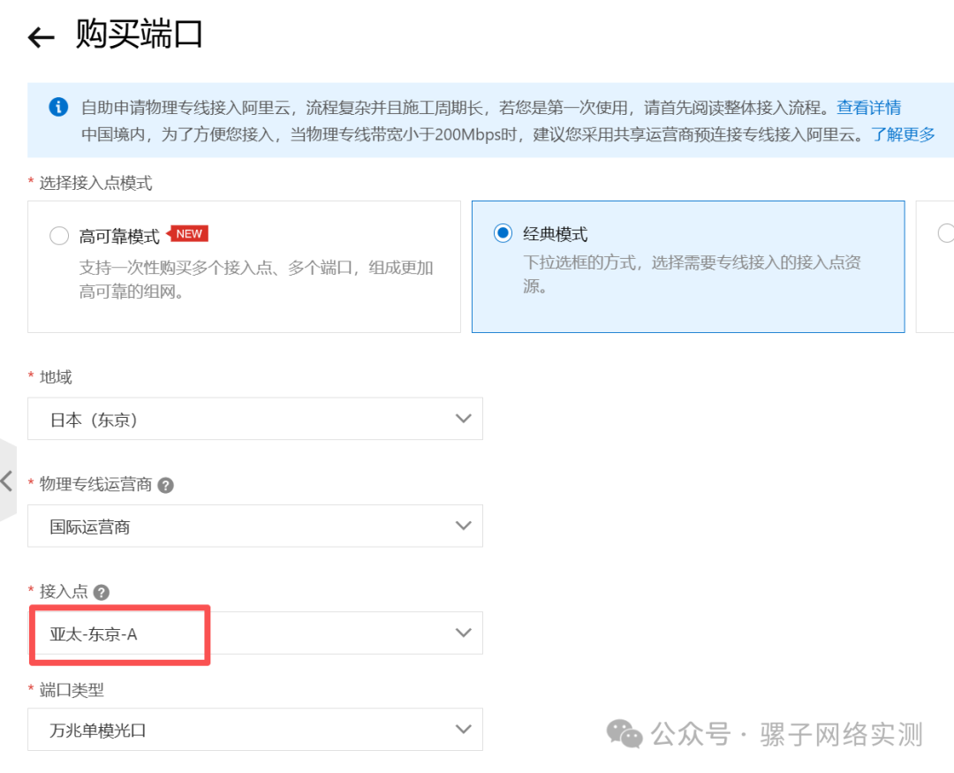Click the dropdown chevron on the 地域 field
The width and height of the screenshot is (954, 773).
(463, 418)
